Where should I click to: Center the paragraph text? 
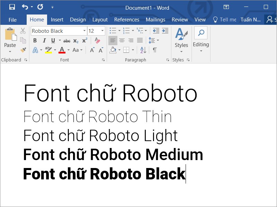122,40
